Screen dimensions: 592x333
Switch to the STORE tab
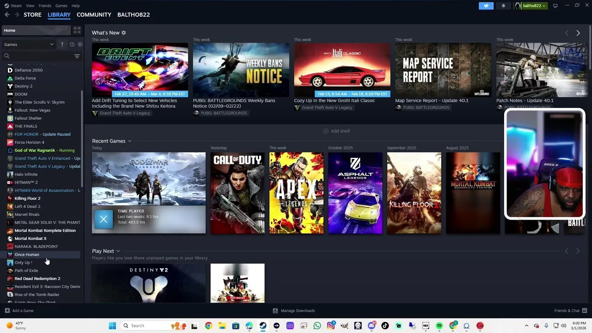tap(32, 15)
